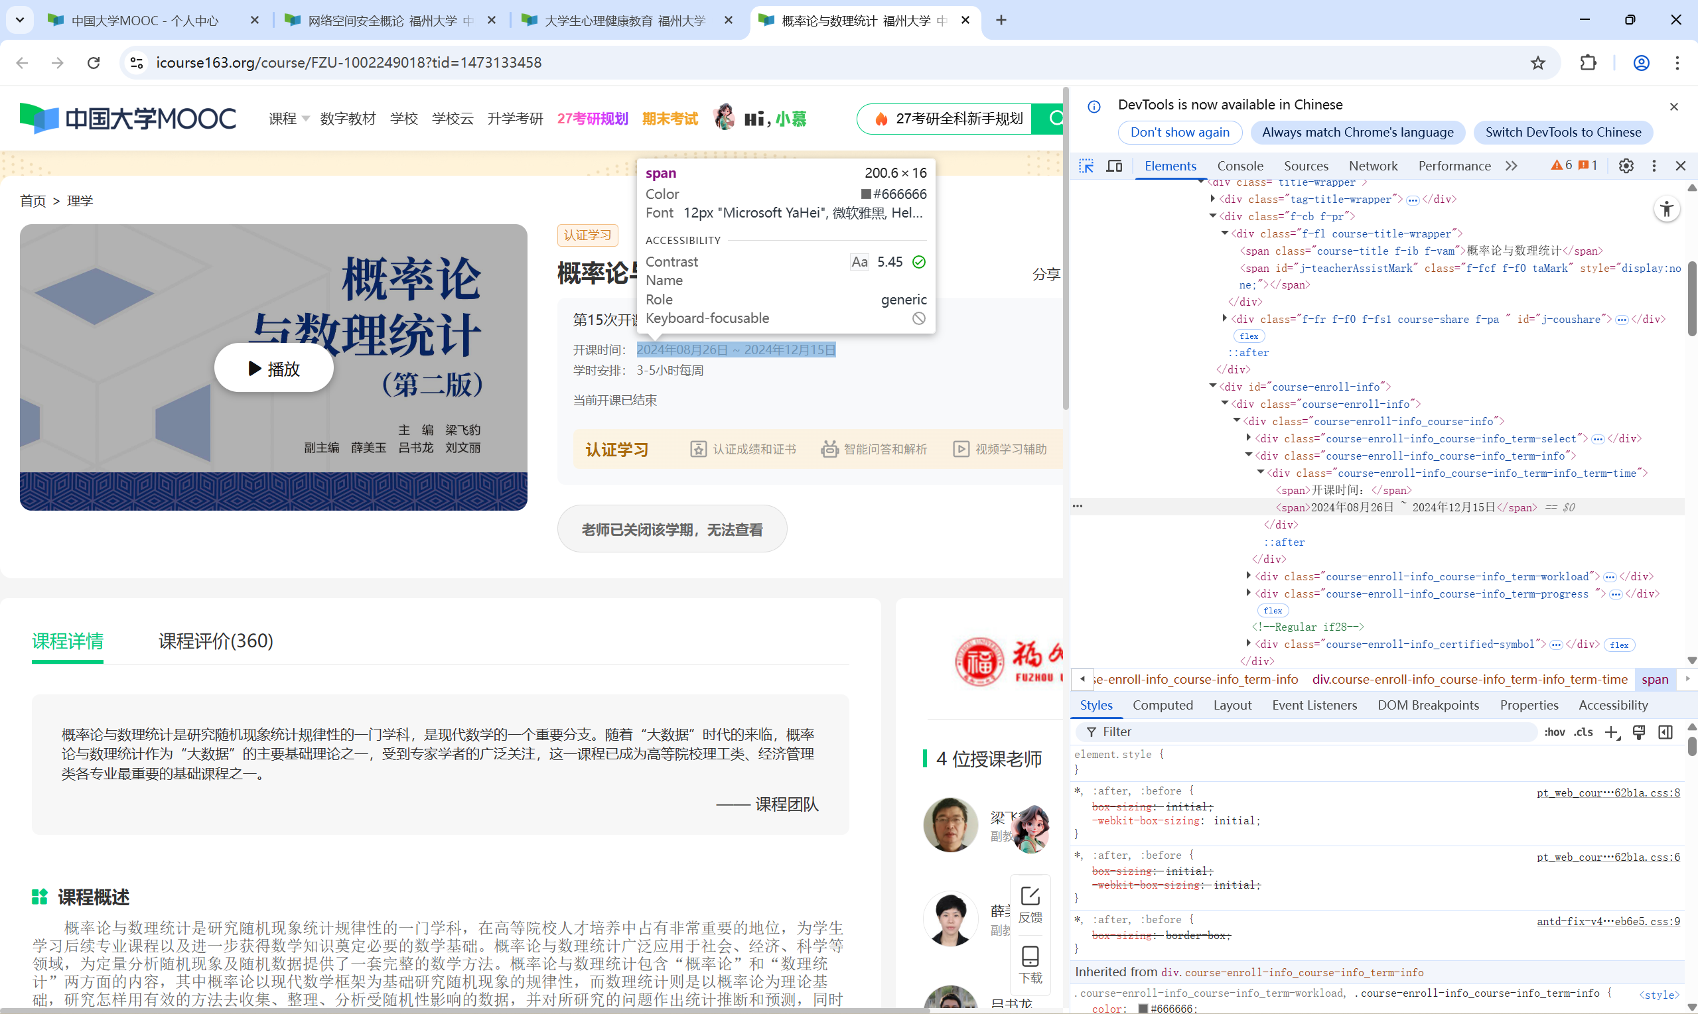The height and width of the screenshot is (1014, 1698).
Task: Collapse the course-enroll-info id div node
Action: (x=1213, y=387)
